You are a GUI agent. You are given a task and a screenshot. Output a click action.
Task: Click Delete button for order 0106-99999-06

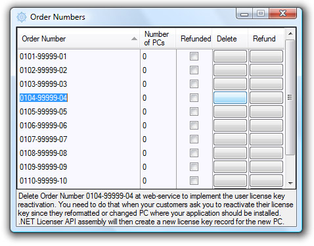(x=230, y=126)
